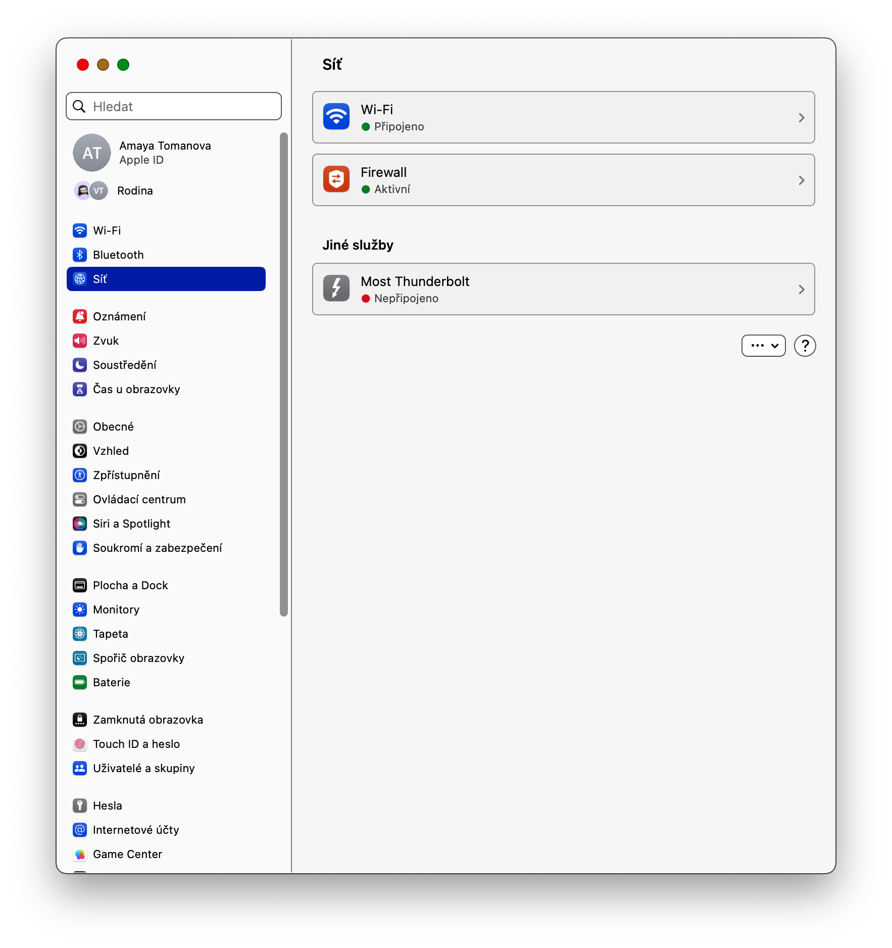Click the Touch ID fingerprint icon
The height and width of the screenshot is (948, 892).
click(80, 744)
